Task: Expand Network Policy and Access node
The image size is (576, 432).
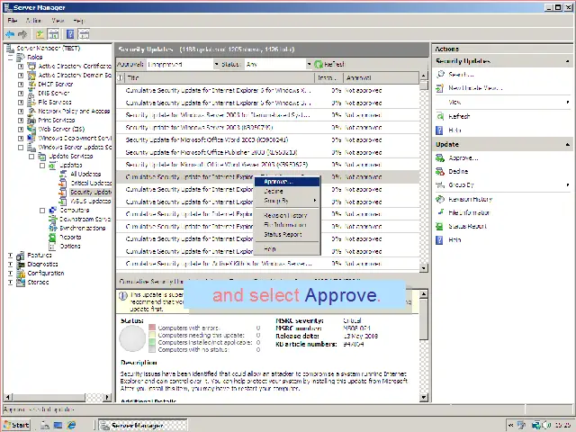Action: click(21, 112)
